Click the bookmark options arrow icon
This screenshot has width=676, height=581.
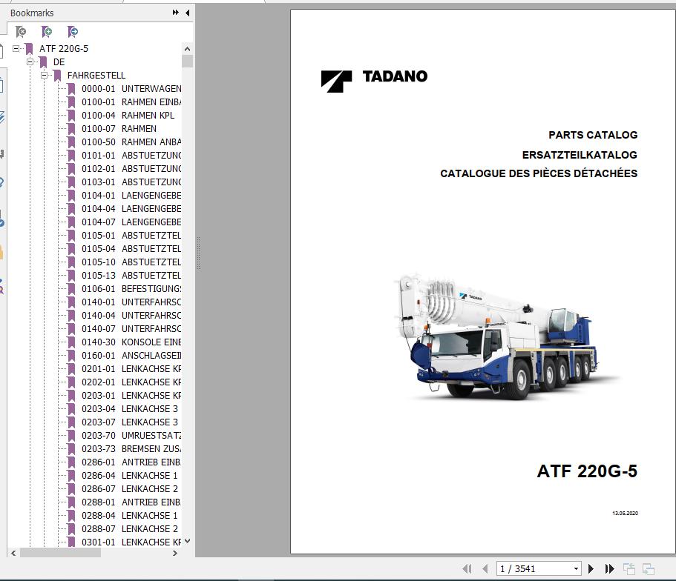pos(73,31)
